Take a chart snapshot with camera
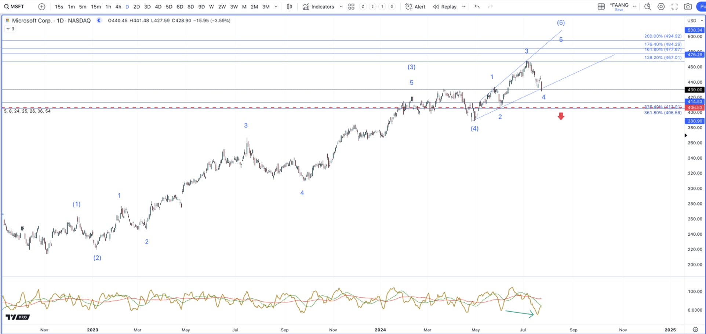Image resolution: width=706 pixels, height=334 pixels. click(688, 7)
